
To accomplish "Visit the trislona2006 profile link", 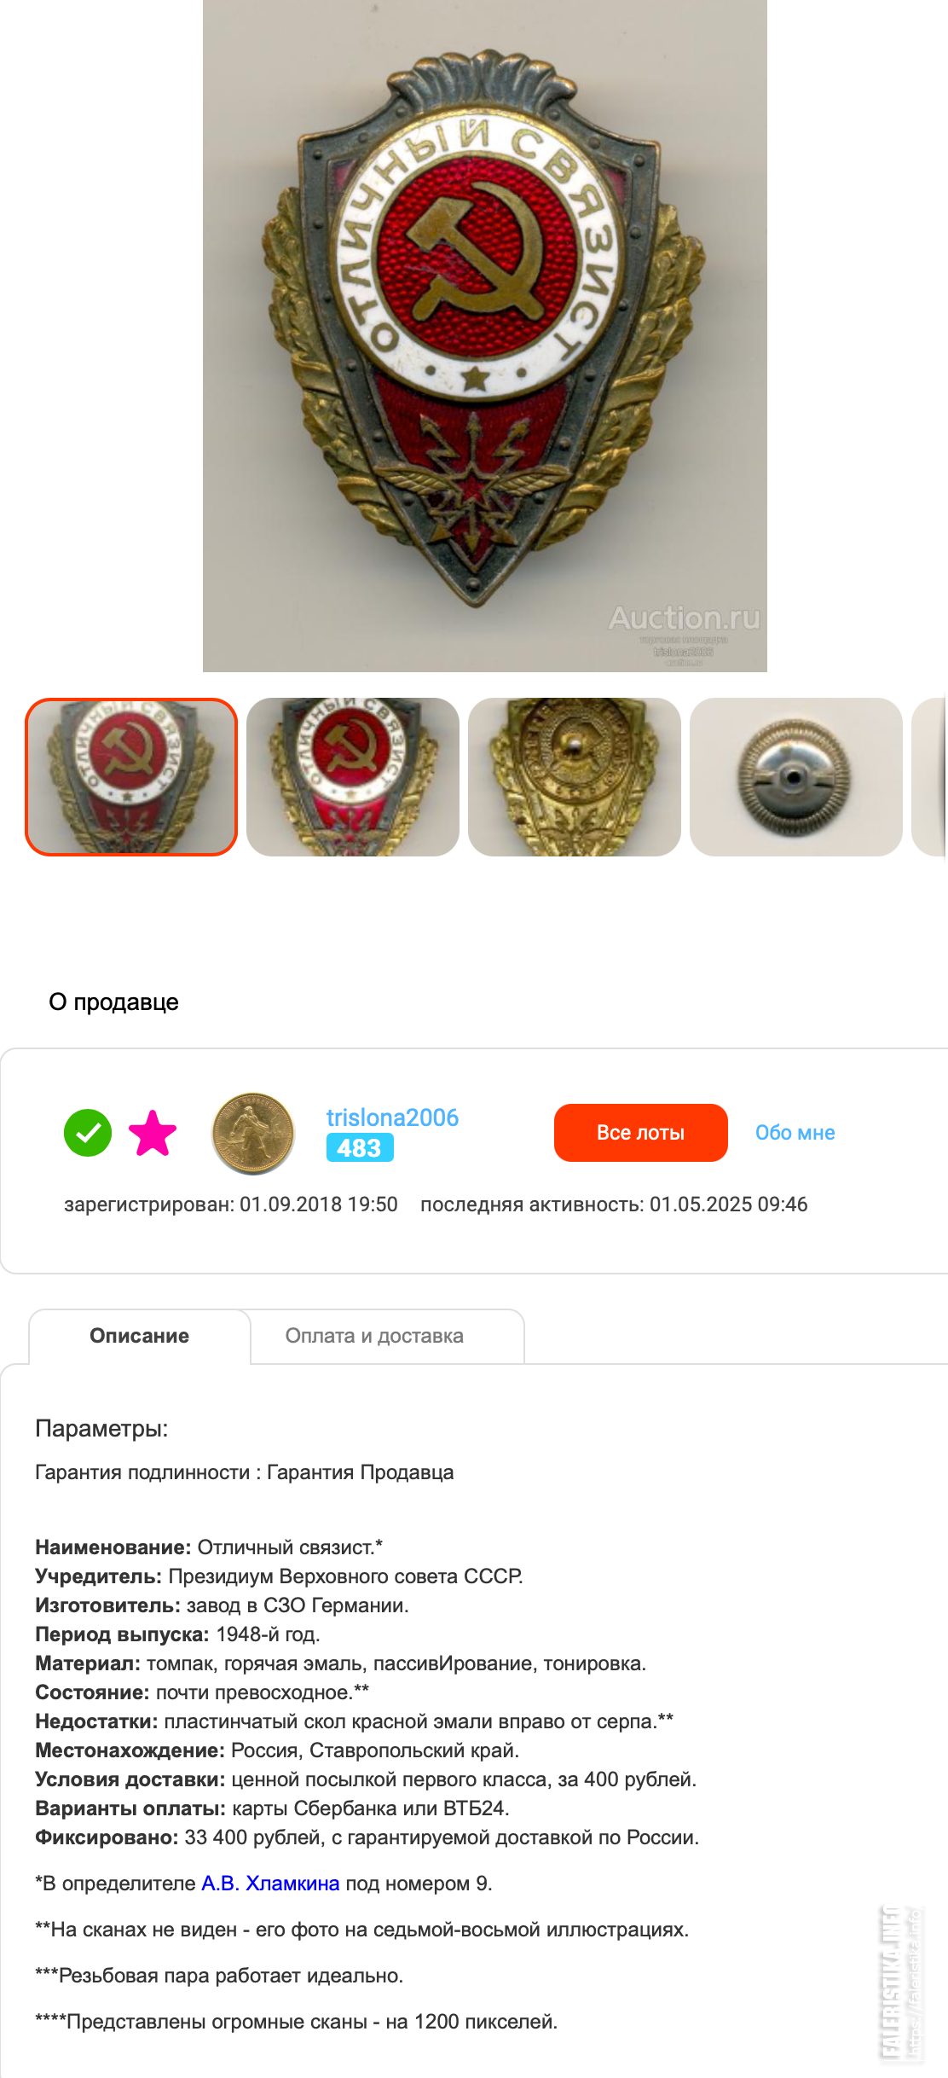I will pyautogui.click(x=392, y=1117).
